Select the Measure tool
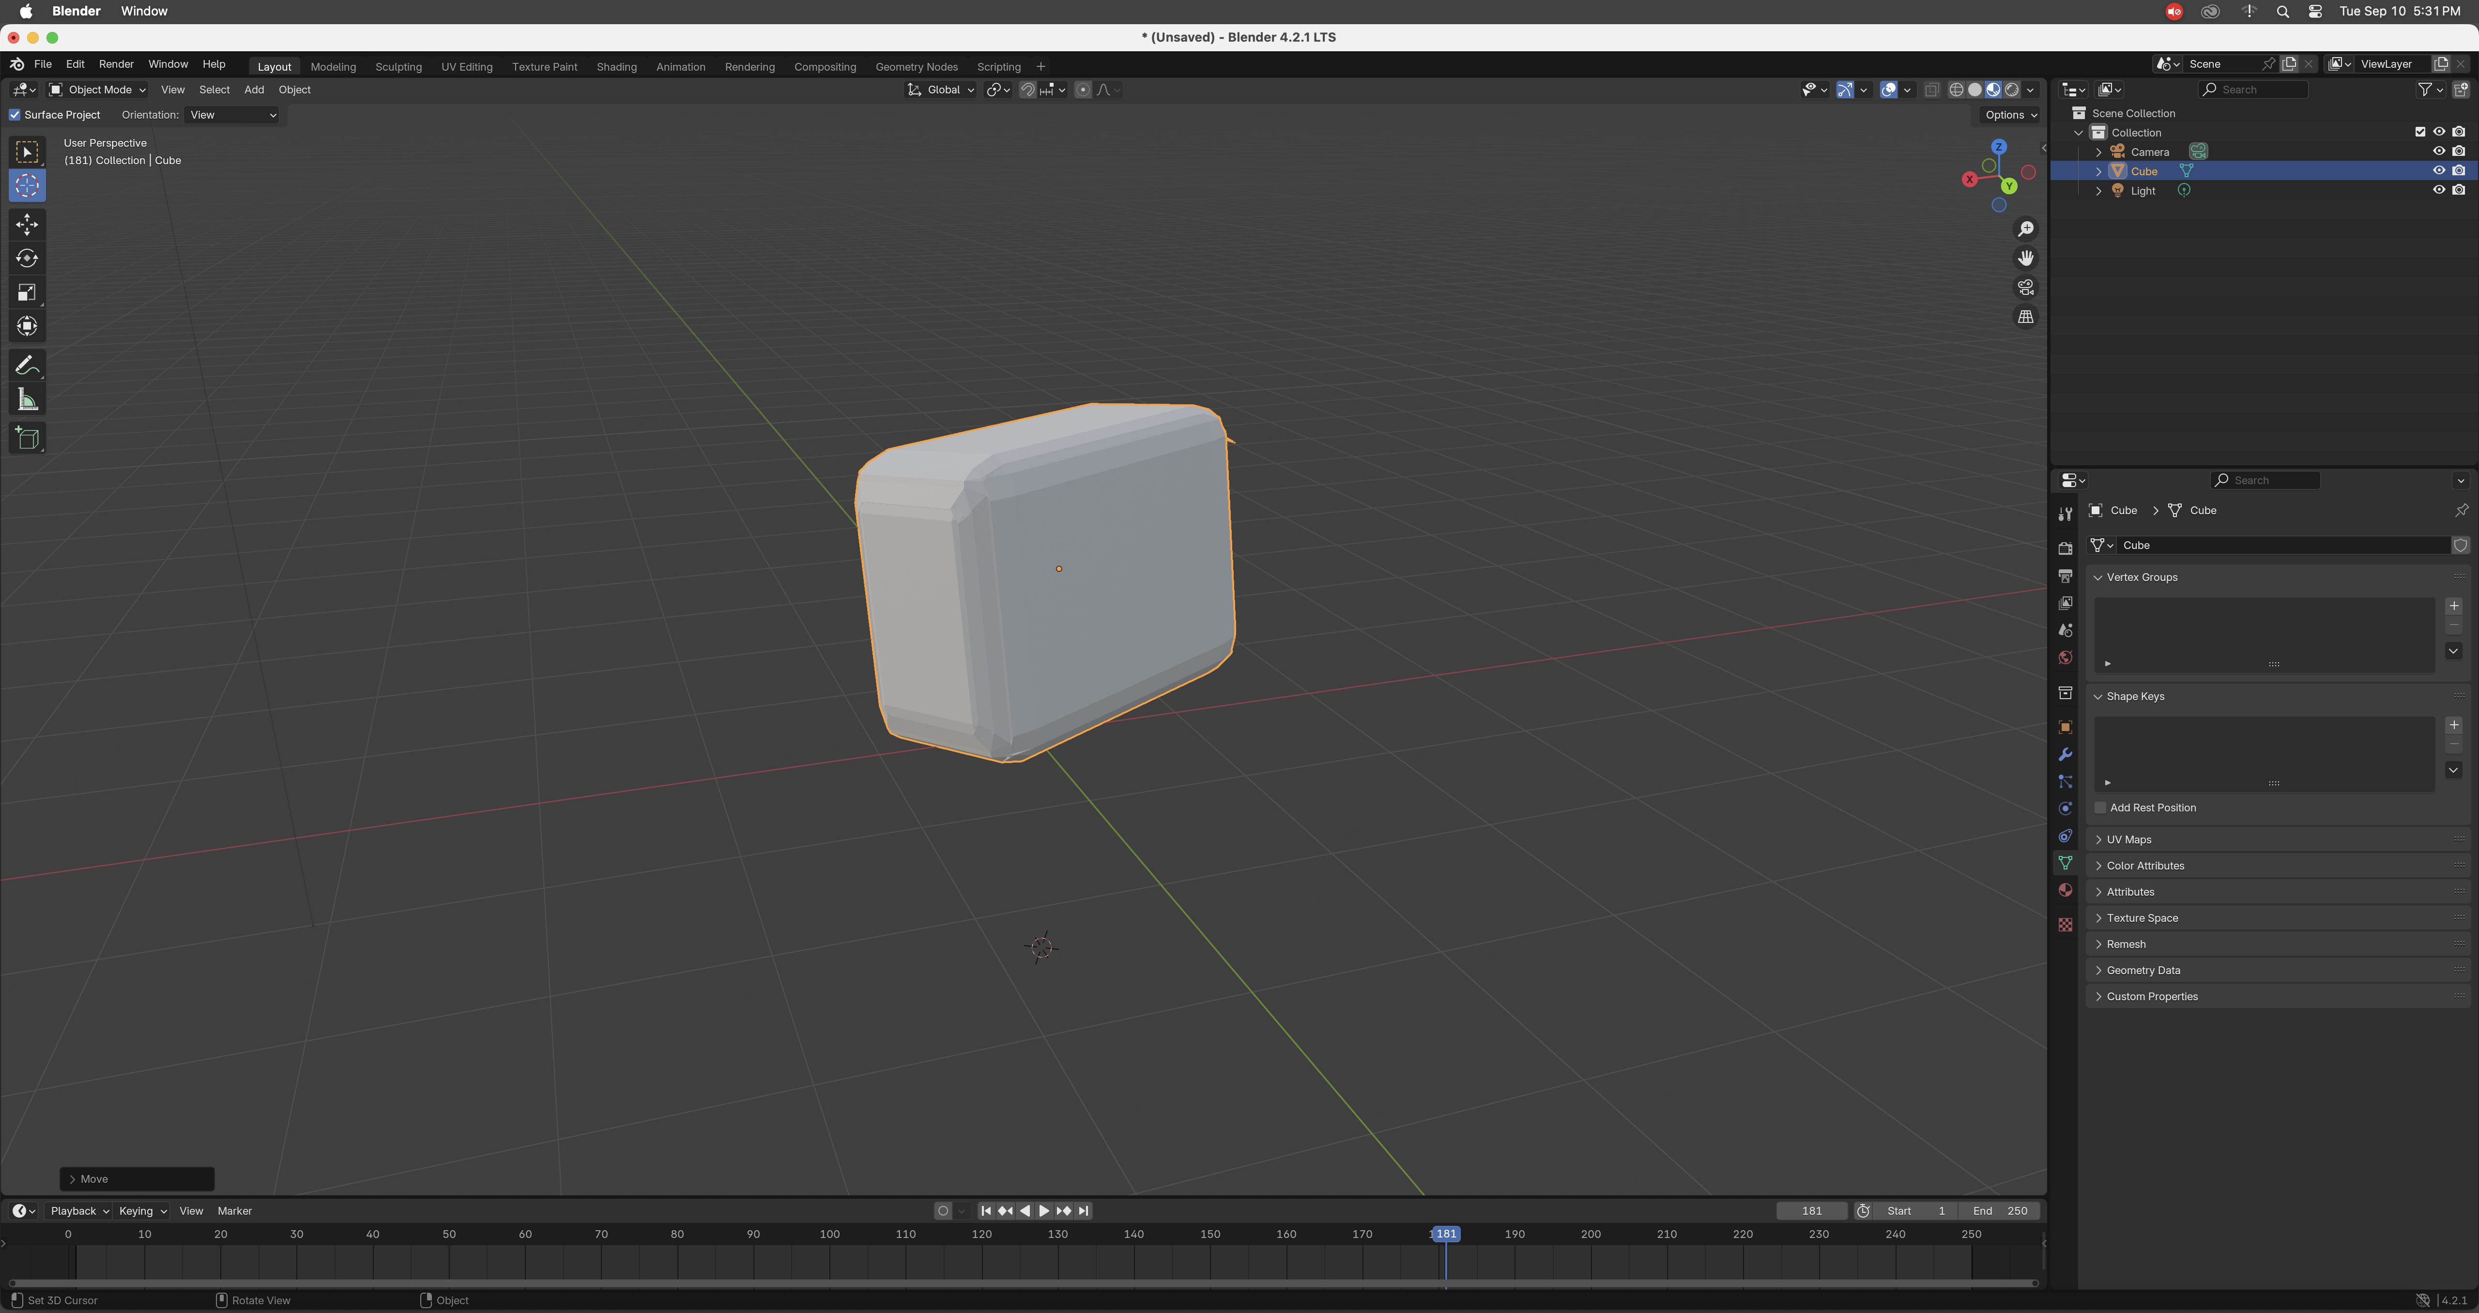 tap(27, 399)
